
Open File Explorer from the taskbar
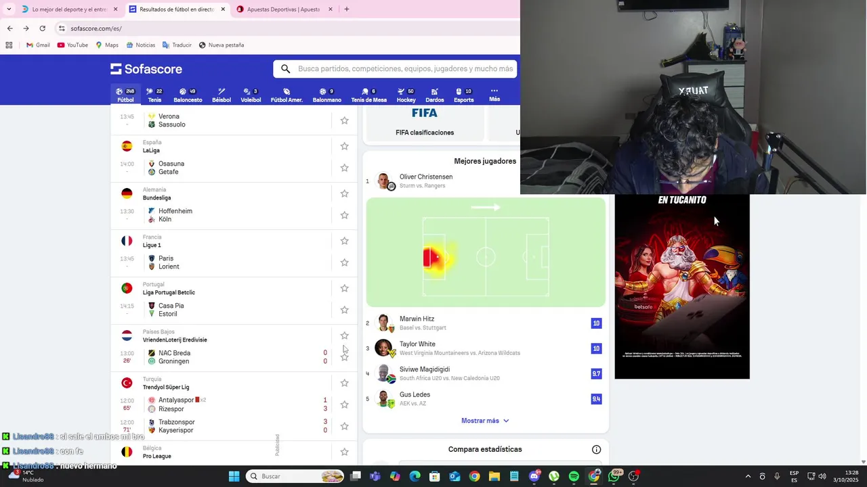[494, 476]
